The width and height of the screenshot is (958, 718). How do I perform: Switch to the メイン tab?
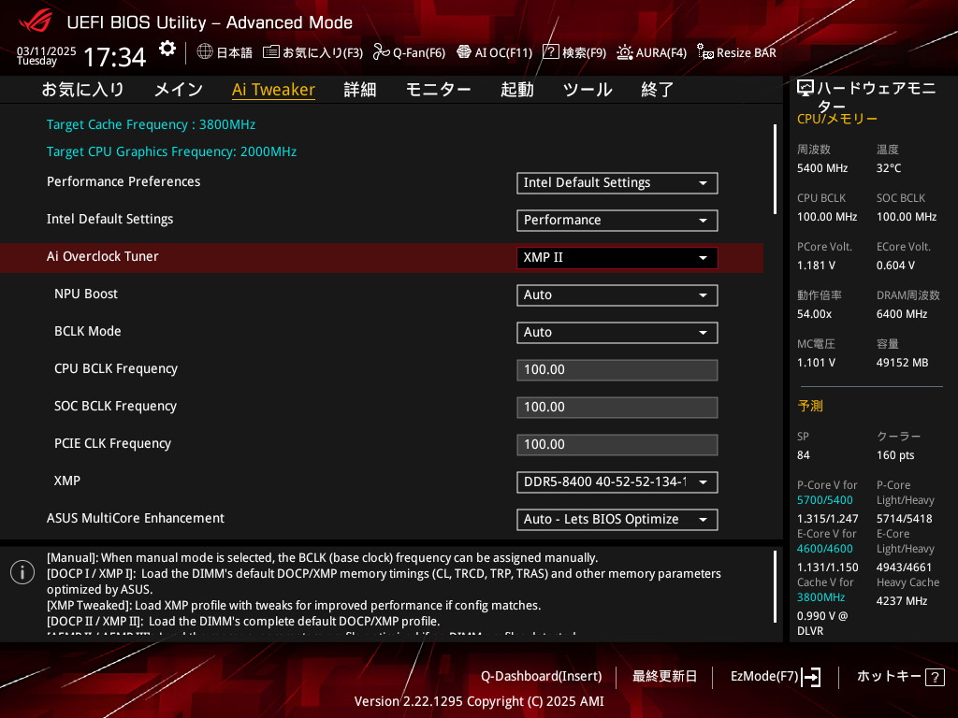pos(179,90)
